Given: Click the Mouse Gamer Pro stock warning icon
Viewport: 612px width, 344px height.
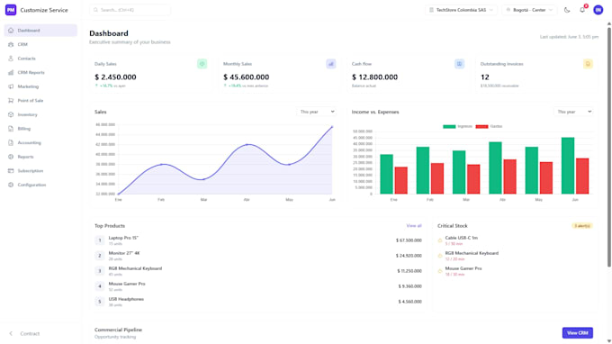Looking at the screenshot, I should tap(440, 271).
